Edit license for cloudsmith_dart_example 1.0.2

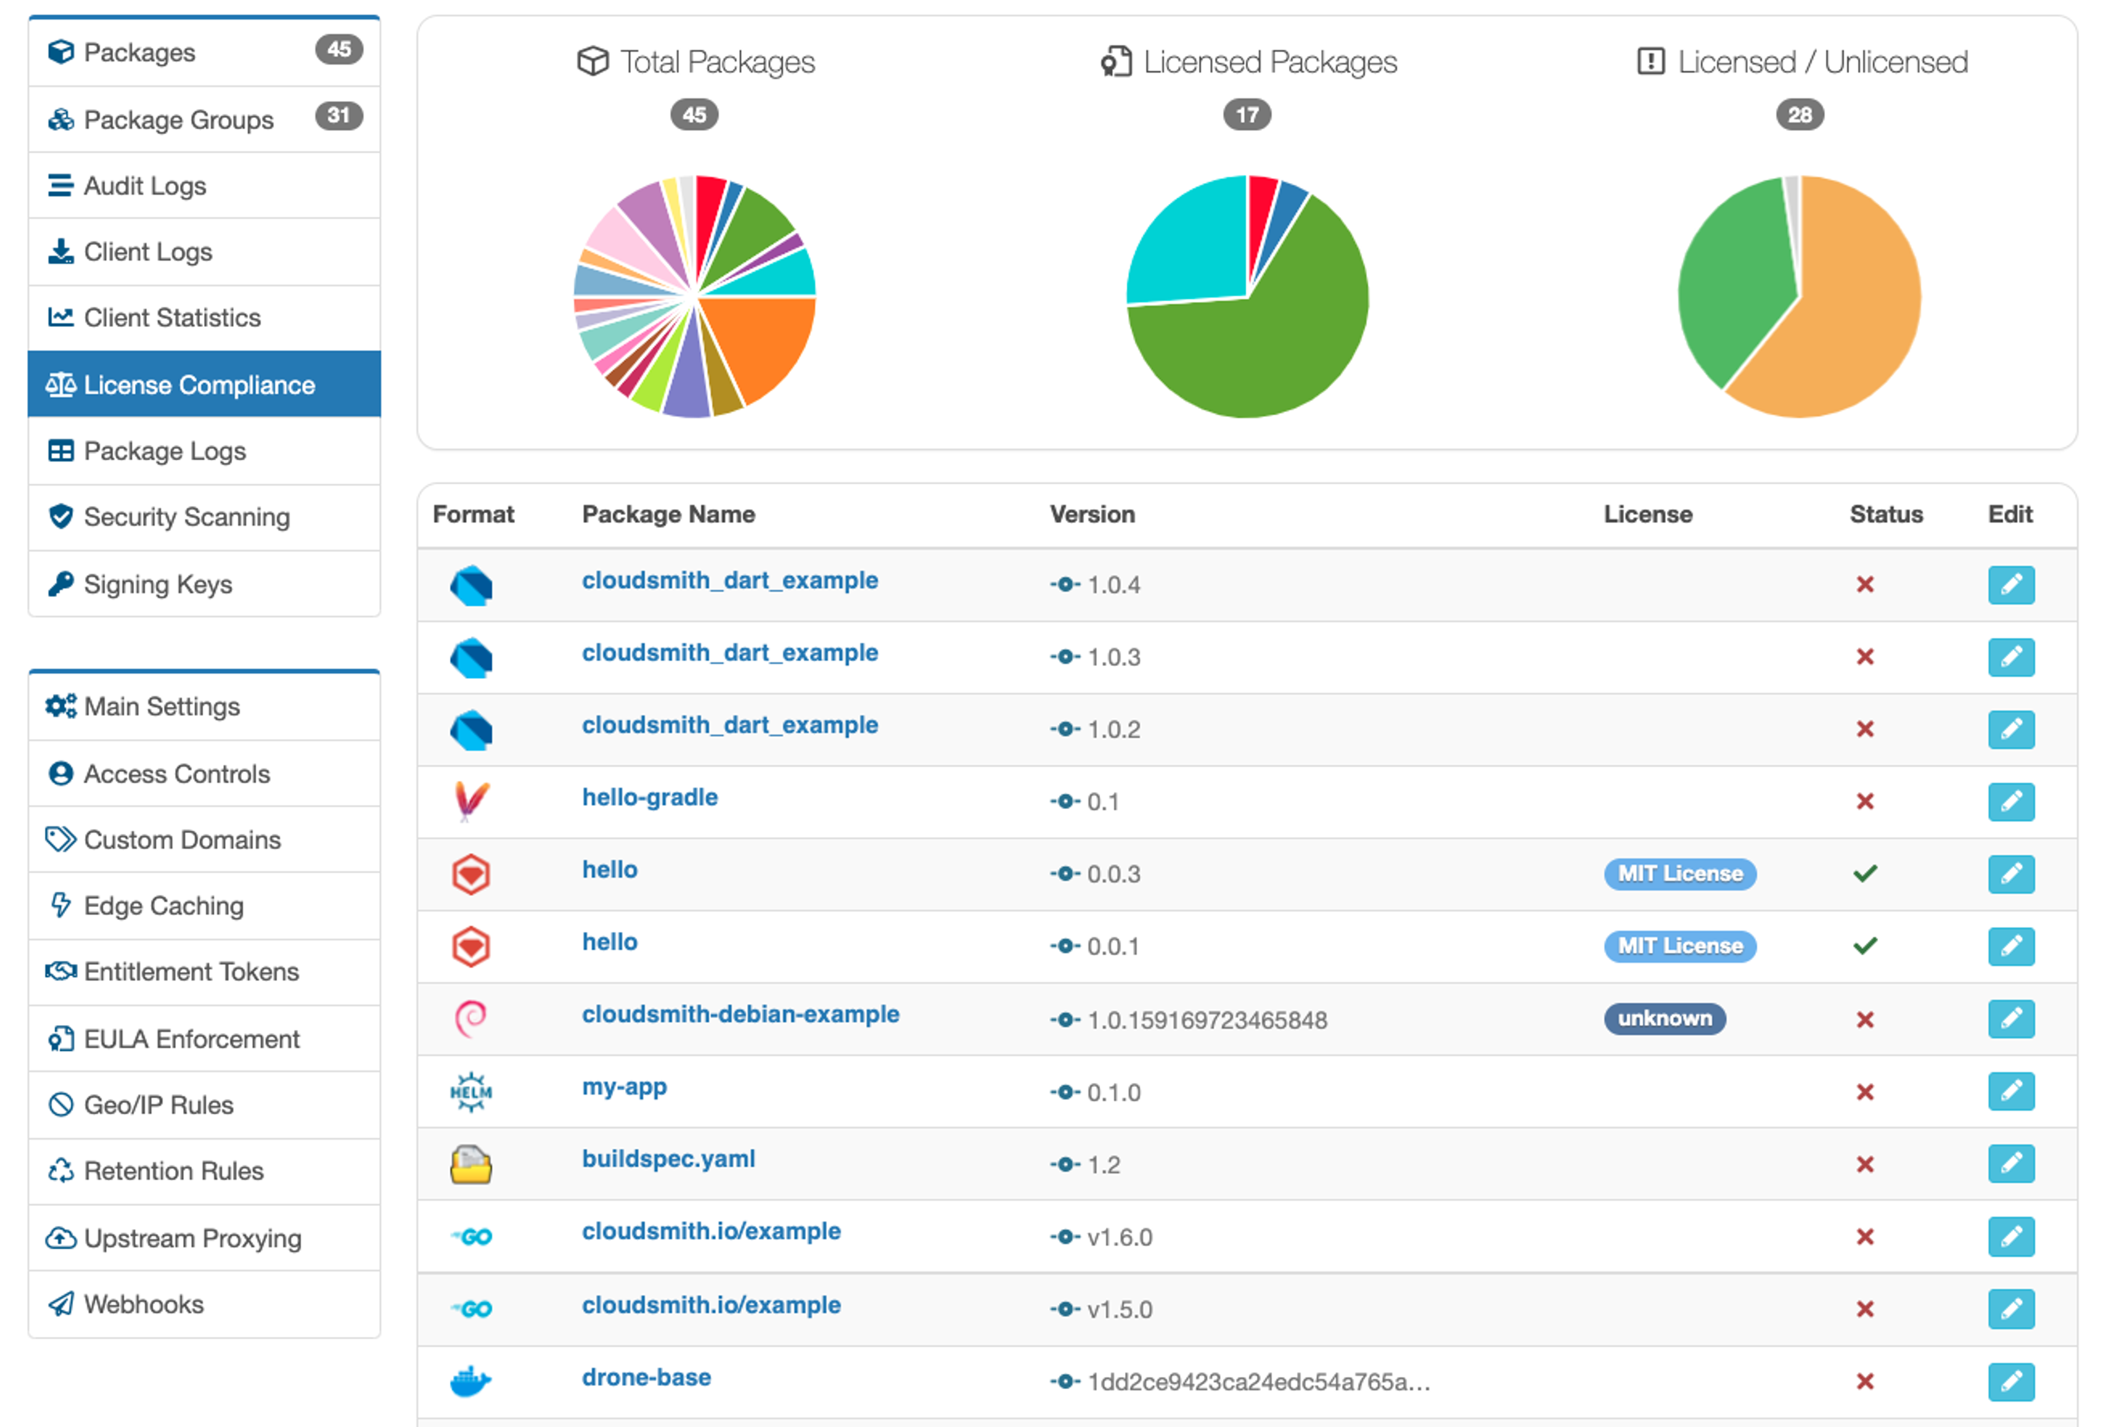tap(2011, 729)
